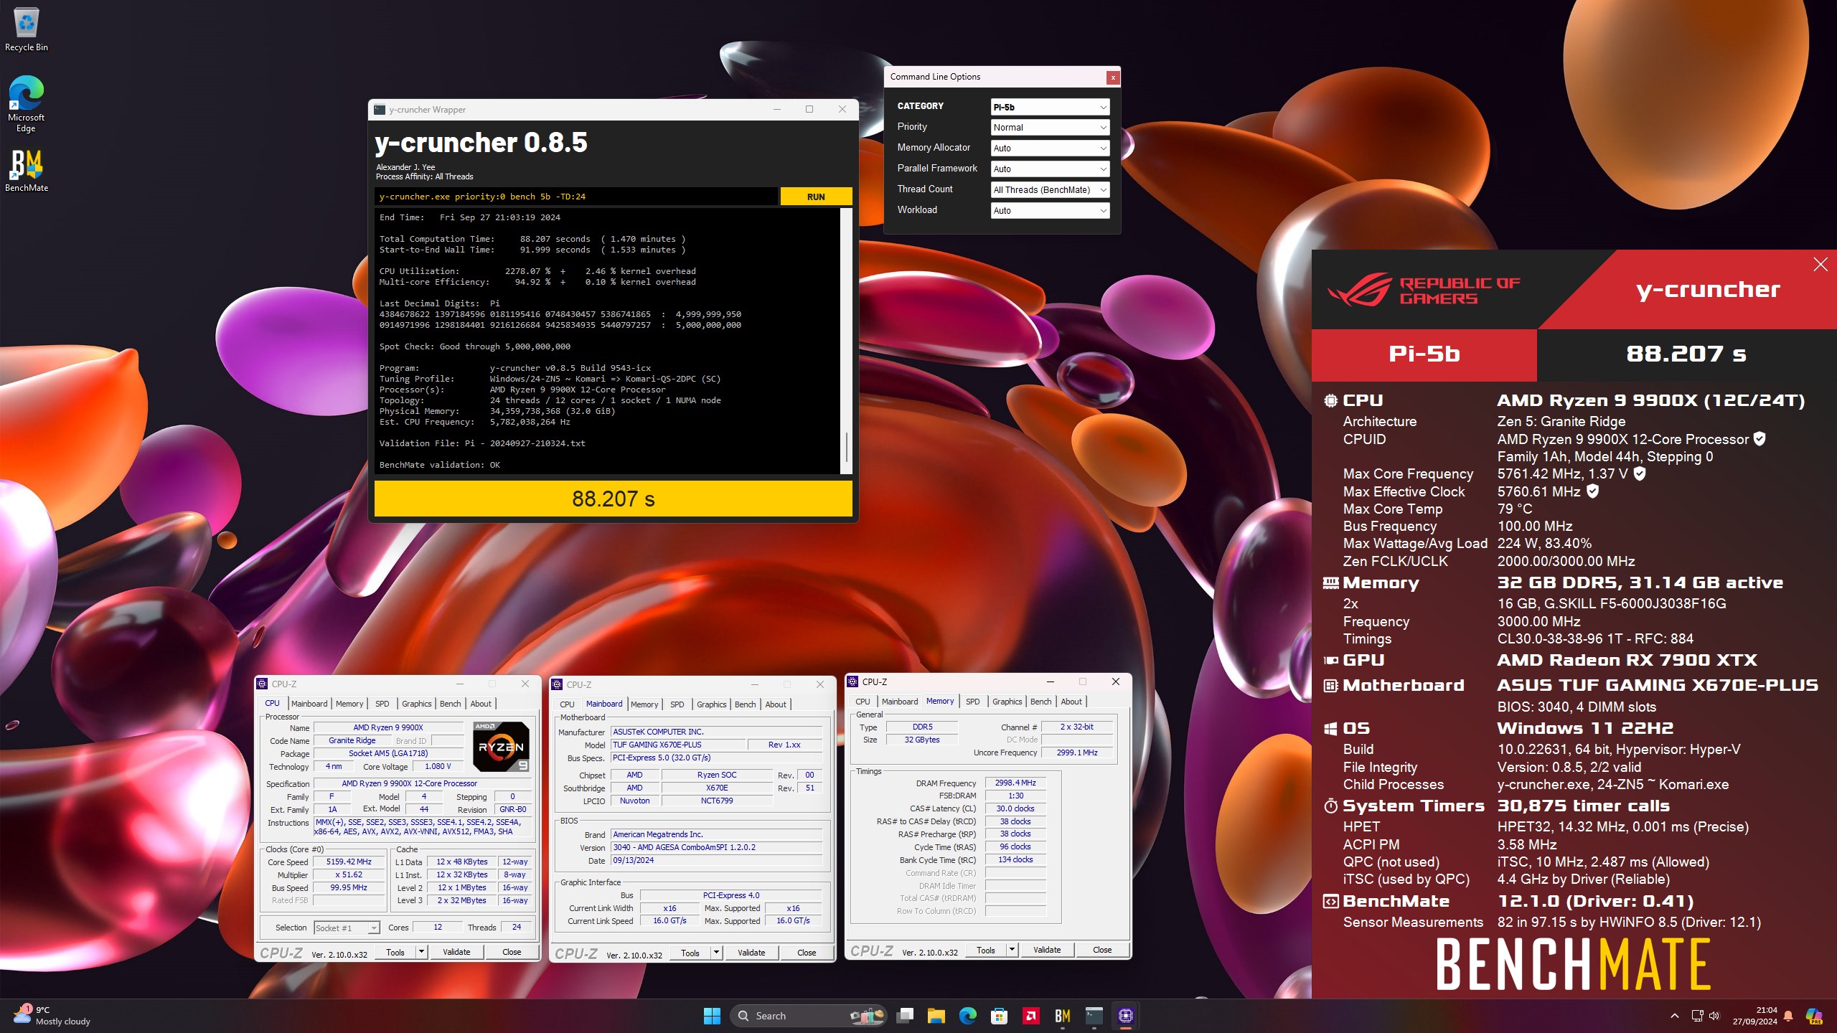
Task: Open the About tab in the CPU-Z Memory window
Action: 1071,702
